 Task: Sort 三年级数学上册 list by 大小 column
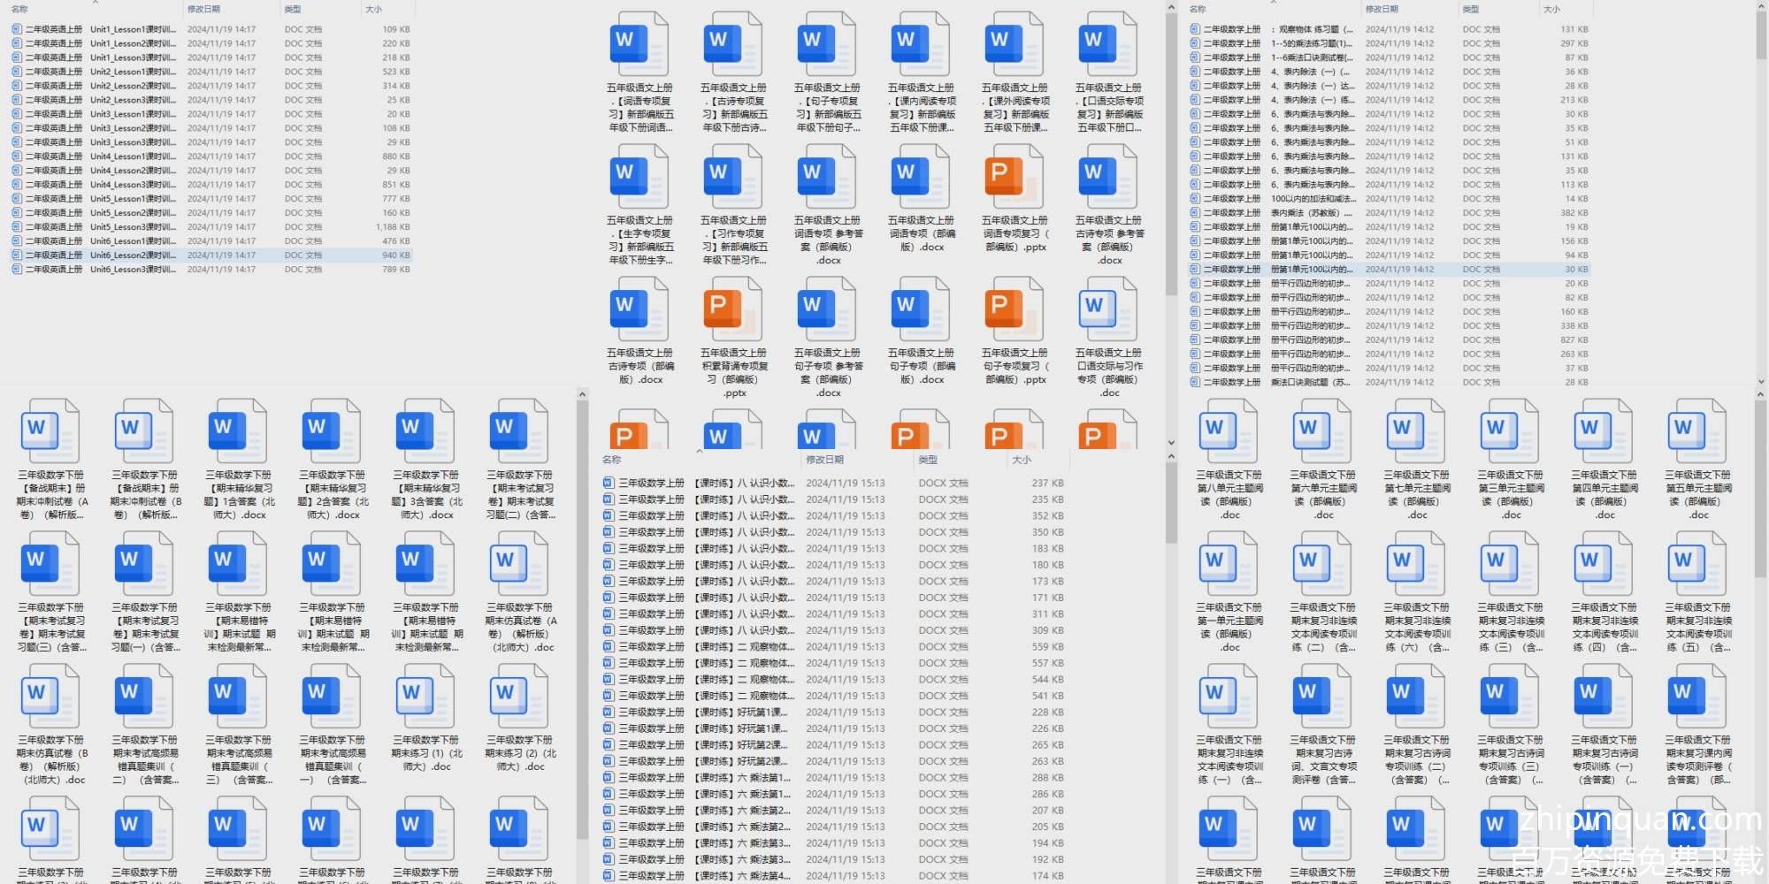coord(1022,460)
